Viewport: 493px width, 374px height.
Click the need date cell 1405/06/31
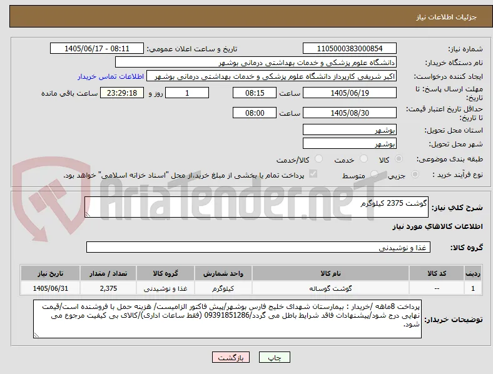point(50,288)
